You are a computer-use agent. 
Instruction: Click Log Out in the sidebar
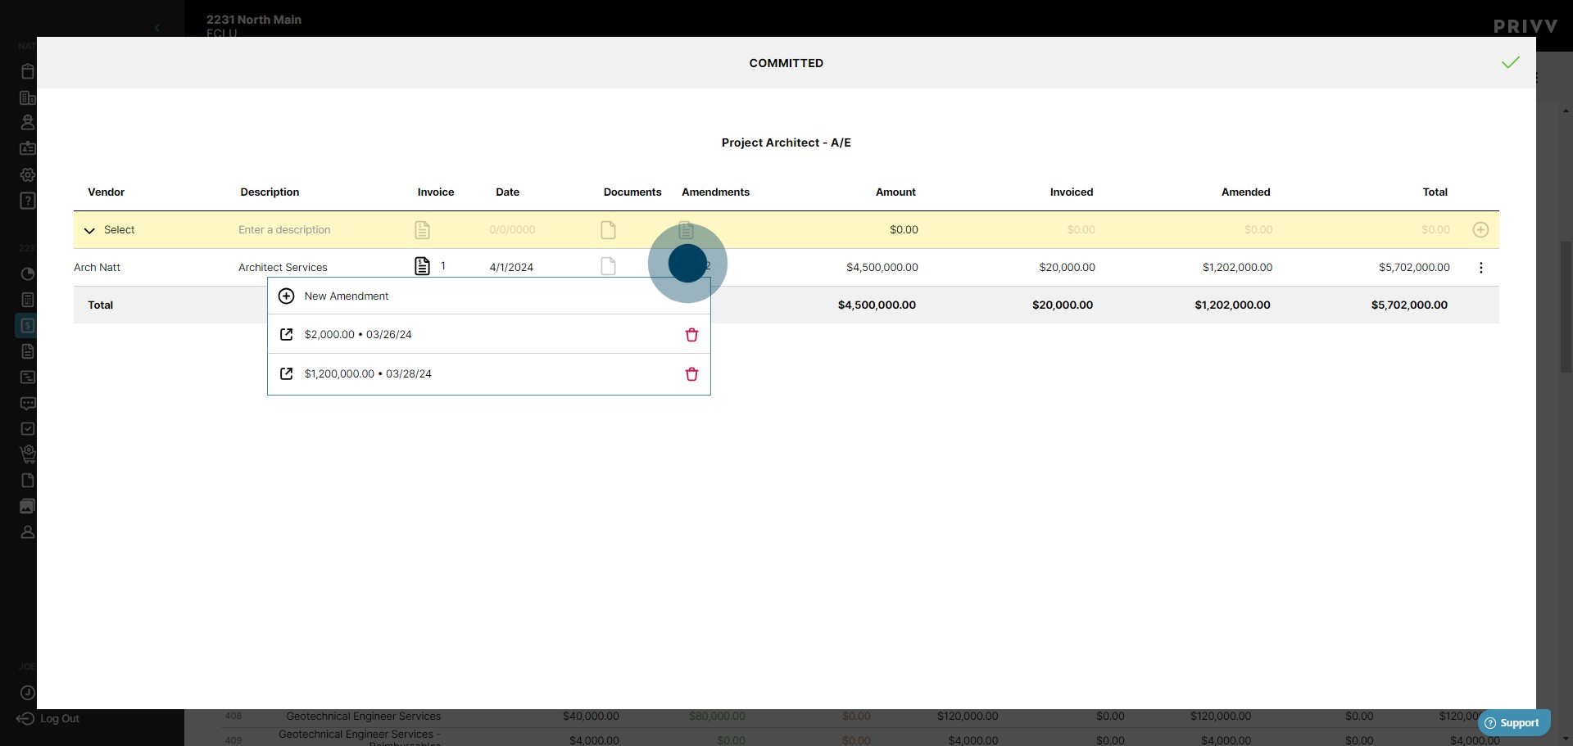[48, 719]
